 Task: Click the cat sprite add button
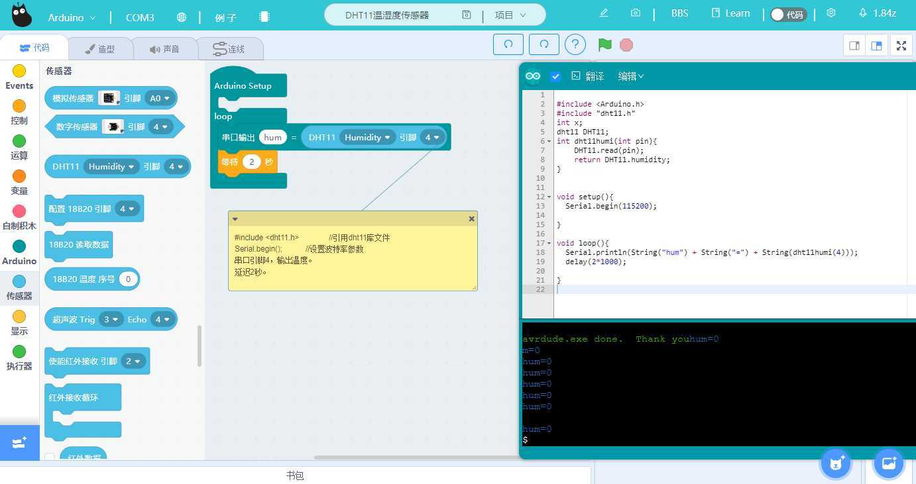pos(836,463)
